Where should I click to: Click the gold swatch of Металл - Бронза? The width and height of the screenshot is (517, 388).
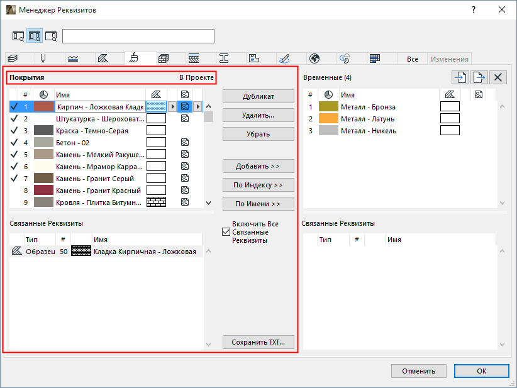(x=328, y=106)
